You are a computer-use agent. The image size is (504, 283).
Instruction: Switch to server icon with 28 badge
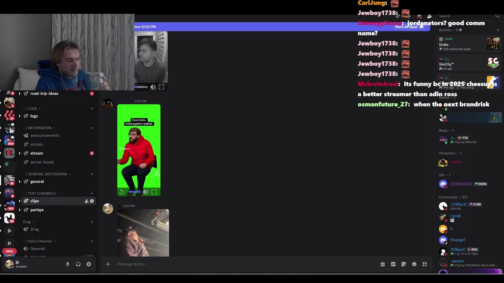(9, 218)
